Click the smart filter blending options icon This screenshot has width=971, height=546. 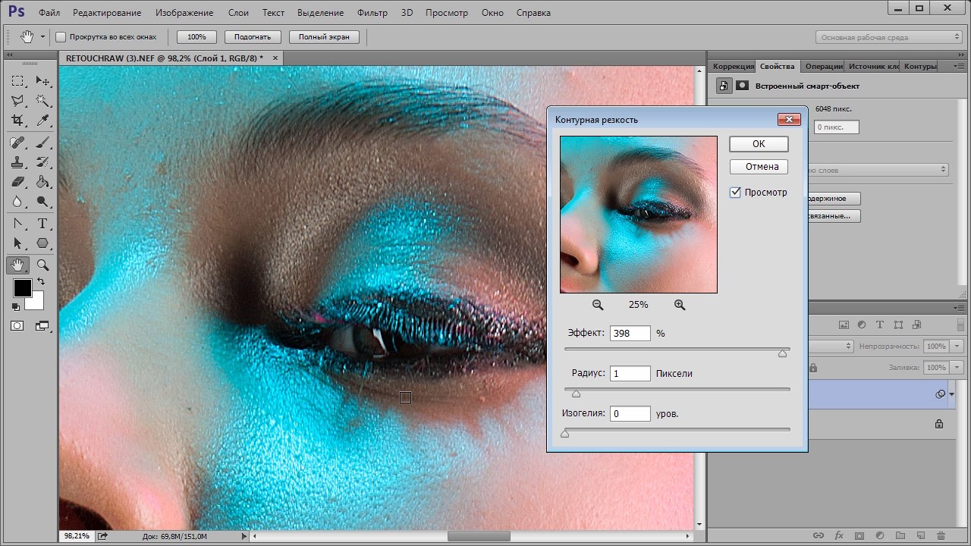(941, 394)
